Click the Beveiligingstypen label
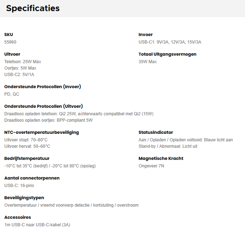 pyautogui.click(x=24, y=198)
